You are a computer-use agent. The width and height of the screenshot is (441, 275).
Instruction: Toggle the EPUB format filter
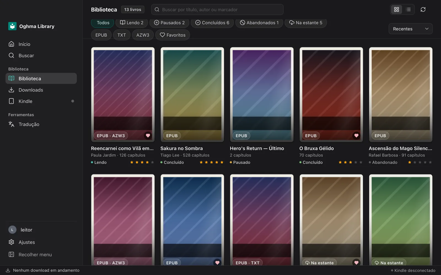(x=101, y=35)
